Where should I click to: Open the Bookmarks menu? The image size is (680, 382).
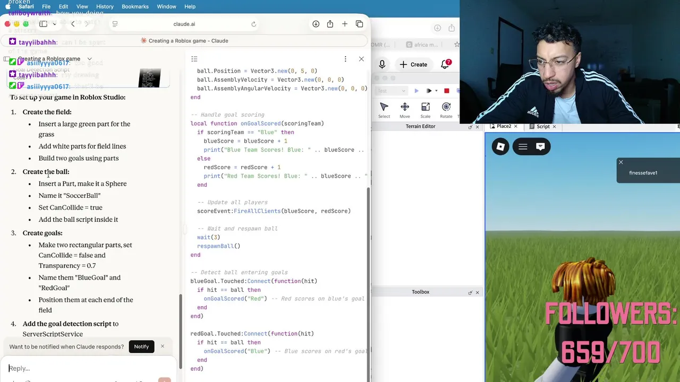click(x=135, y=6)
